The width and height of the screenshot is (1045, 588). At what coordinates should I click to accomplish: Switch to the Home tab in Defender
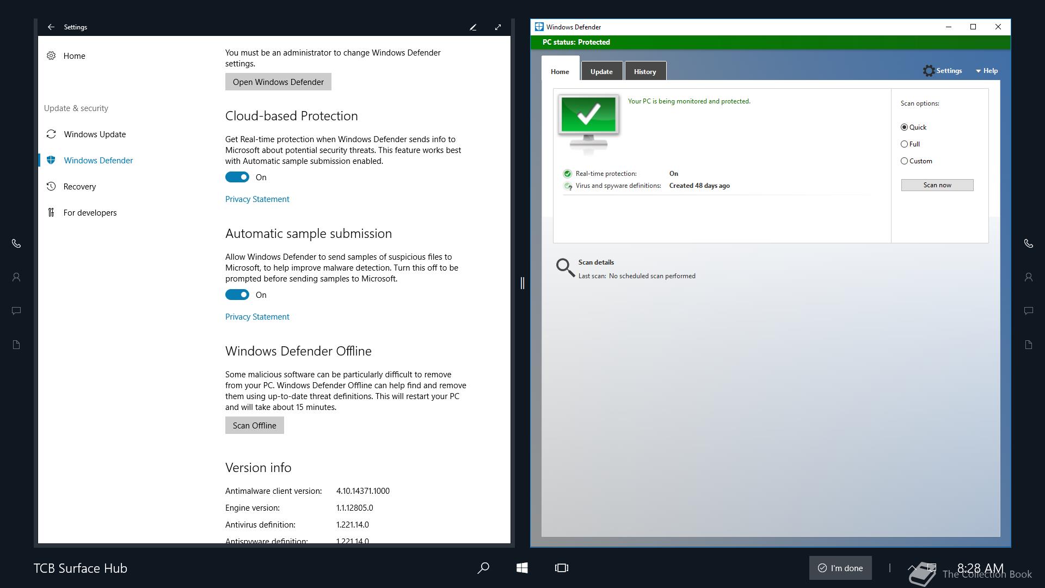[x=560, y=71]
